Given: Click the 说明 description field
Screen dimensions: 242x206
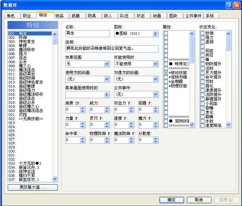Looking at the screenshot, I should click(112, 49).
